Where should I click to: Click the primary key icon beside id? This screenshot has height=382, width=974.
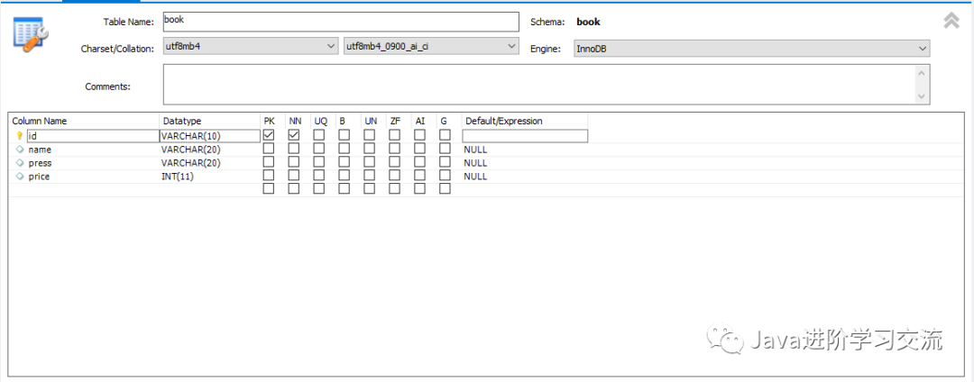point(20,136)
